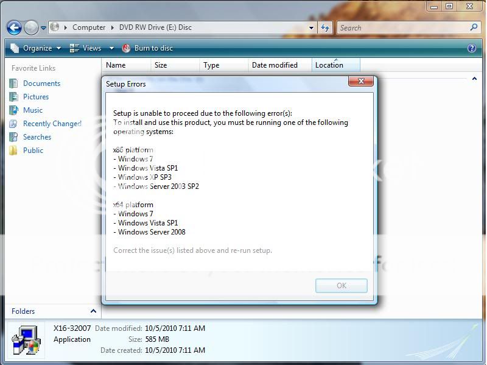487x365 pixels.
Task: Click Date modified value 10/5/2010 7:11 AM
Action: pos(175,328)
